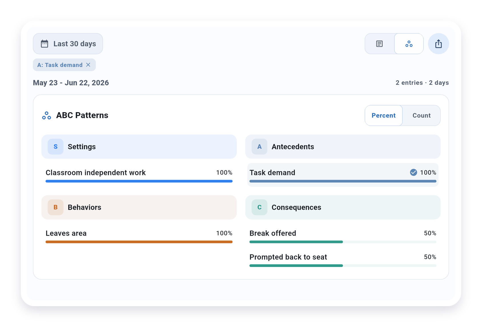The image size is (482, 327).
Task: Click the May 23 - Jun 22, 2026 date label
Action: coord(71,83)
